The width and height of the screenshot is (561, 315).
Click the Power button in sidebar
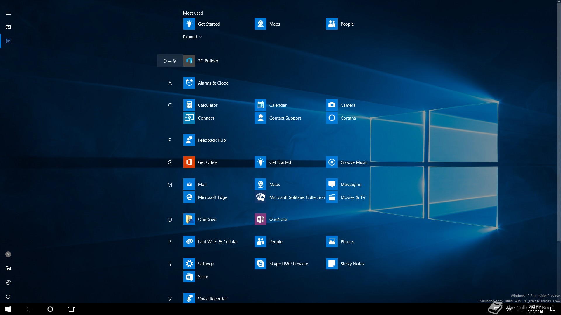click(x=8, y=296)
